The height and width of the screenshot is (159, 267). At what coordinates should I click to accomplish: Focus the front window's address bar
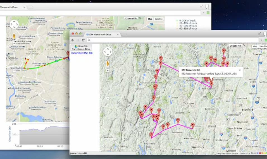[x=173, y=40]
